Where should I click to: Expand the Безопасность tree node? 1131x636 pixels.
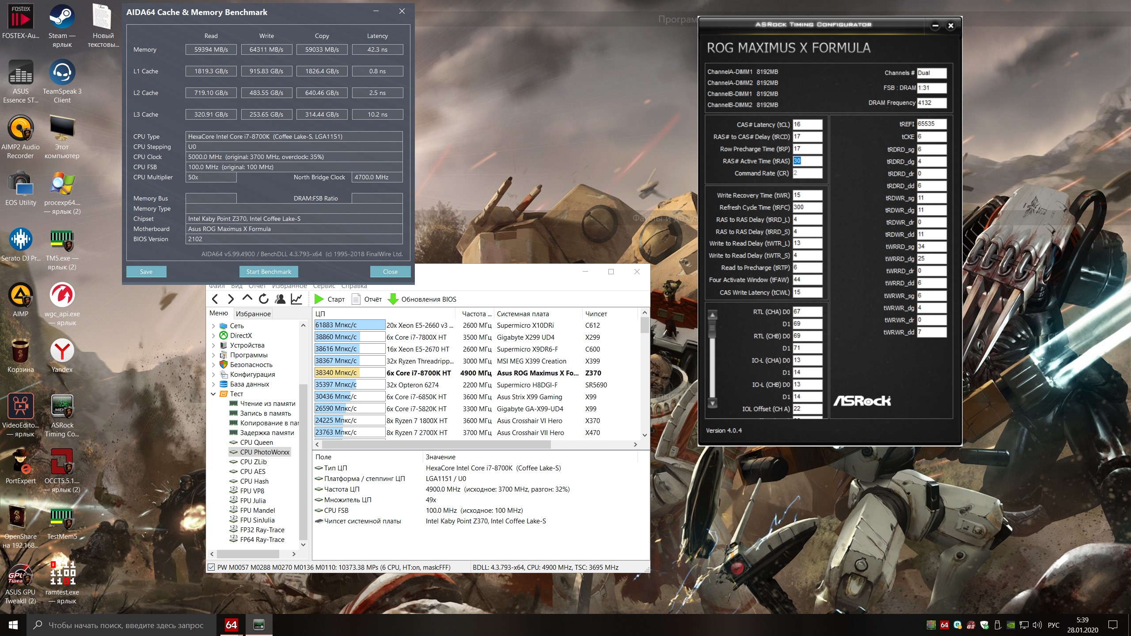pos(213,365)
